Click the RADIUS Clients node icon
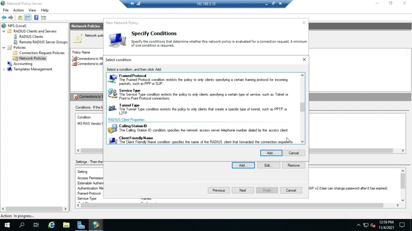 [x=15, y=37]
